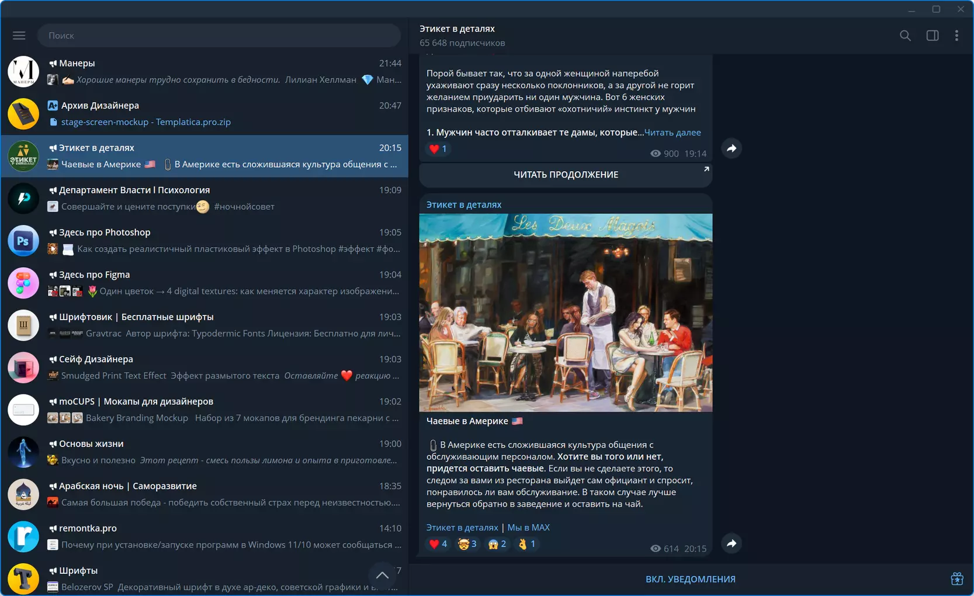This screenshot has height=596, width=974.
Task: Jump up using the round chevron button
Action: pyautogui.click(x=382, y=575)
